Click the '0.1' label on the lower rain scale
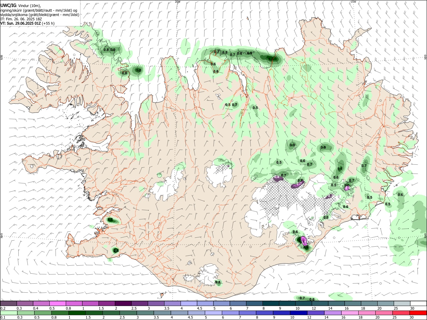This screenshot has height=320, width=427. click(3, 318)
